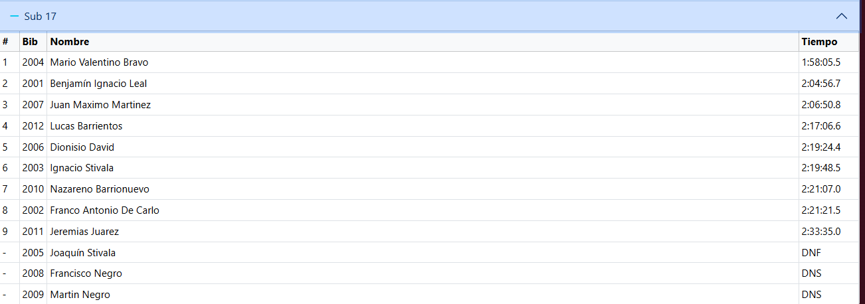Select Nazareno Barrionuevo entry
The image size is (865, 304).
click(x=429, y=189)
